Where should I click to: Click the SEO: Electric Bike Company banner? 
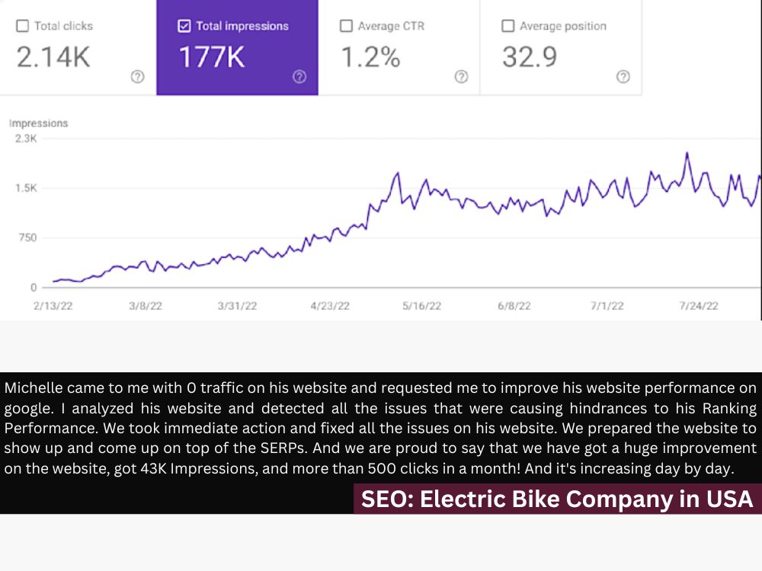point(558,499)
